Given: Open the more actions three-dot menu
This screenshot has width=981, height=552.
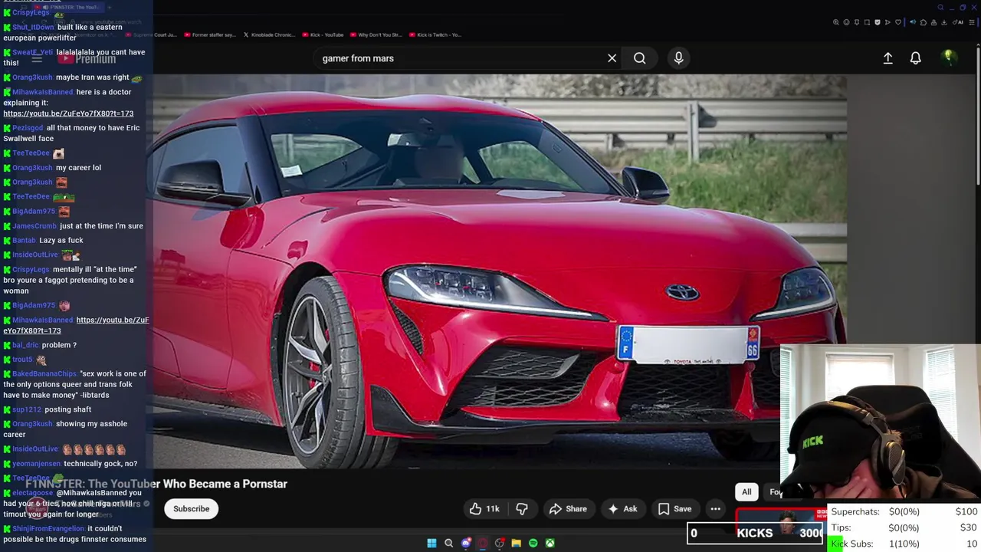Looking at the screenshot, I should (715, 509).
